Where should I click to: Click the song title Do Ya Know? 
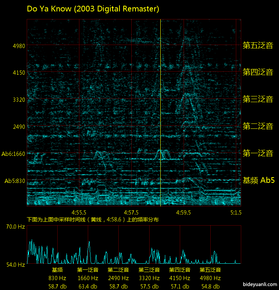93,9
